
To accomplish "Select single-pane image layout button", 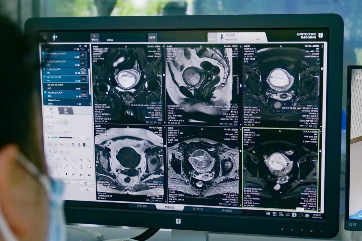I will pos(49,131).
